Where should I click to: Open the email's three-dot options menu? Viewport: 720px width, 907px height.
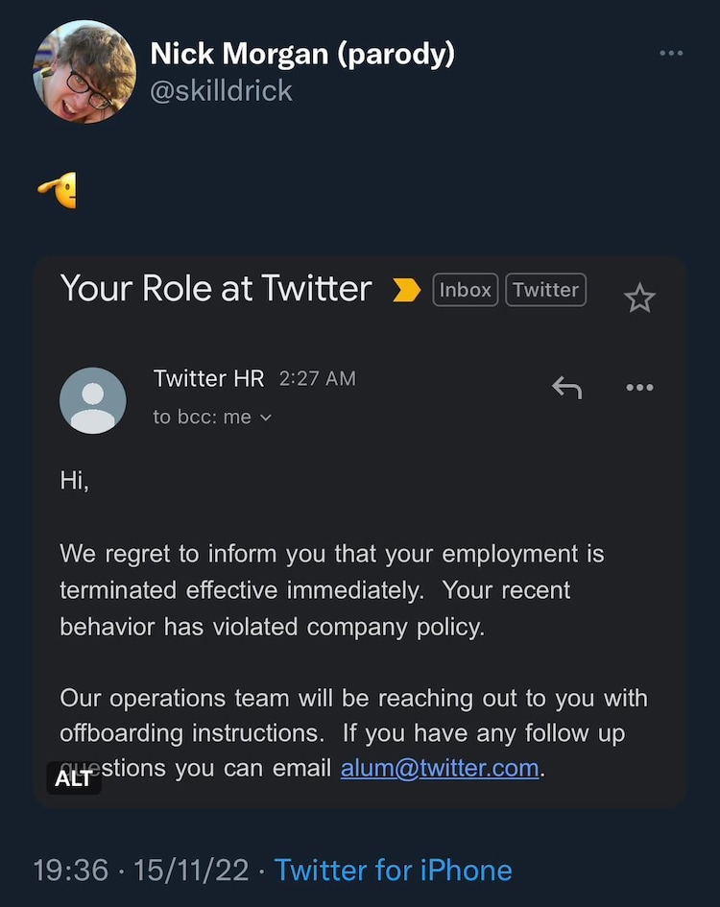point(639,387)
